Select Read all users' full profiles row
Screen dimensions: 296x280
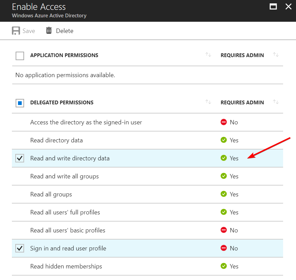[65, 212]
